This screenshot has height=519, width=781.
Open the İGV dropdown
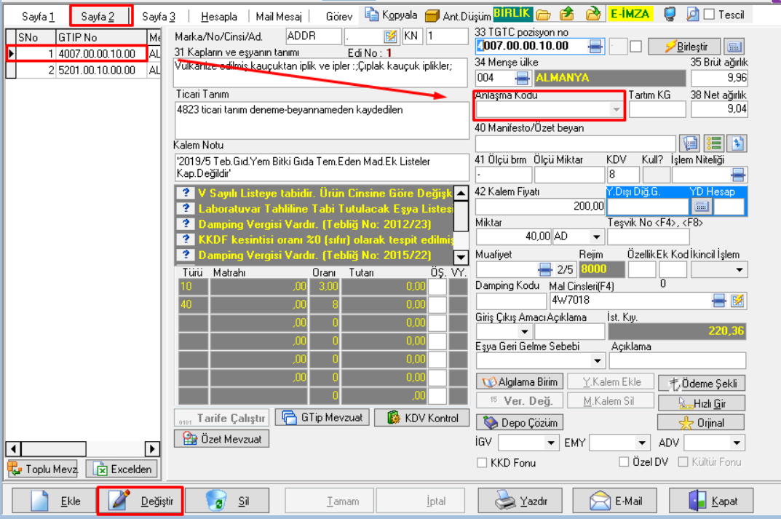coord(551,443)
